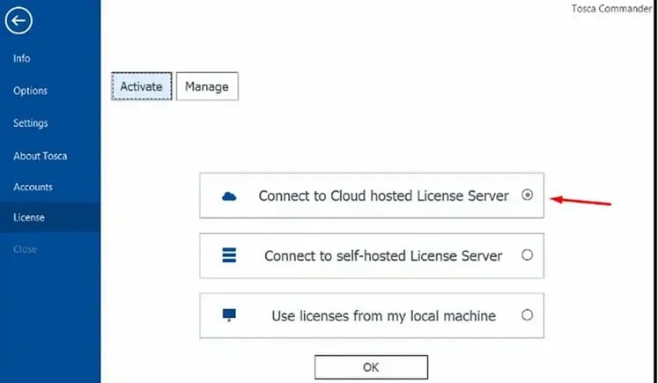Click the greyed-out Close sidebar entry

pos(26,249)
